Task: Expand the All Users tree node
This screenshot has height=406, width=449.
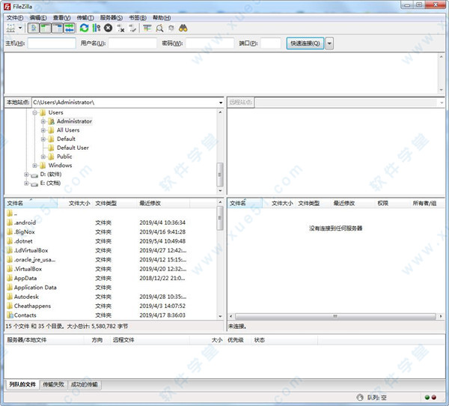Action: (43, 130)
